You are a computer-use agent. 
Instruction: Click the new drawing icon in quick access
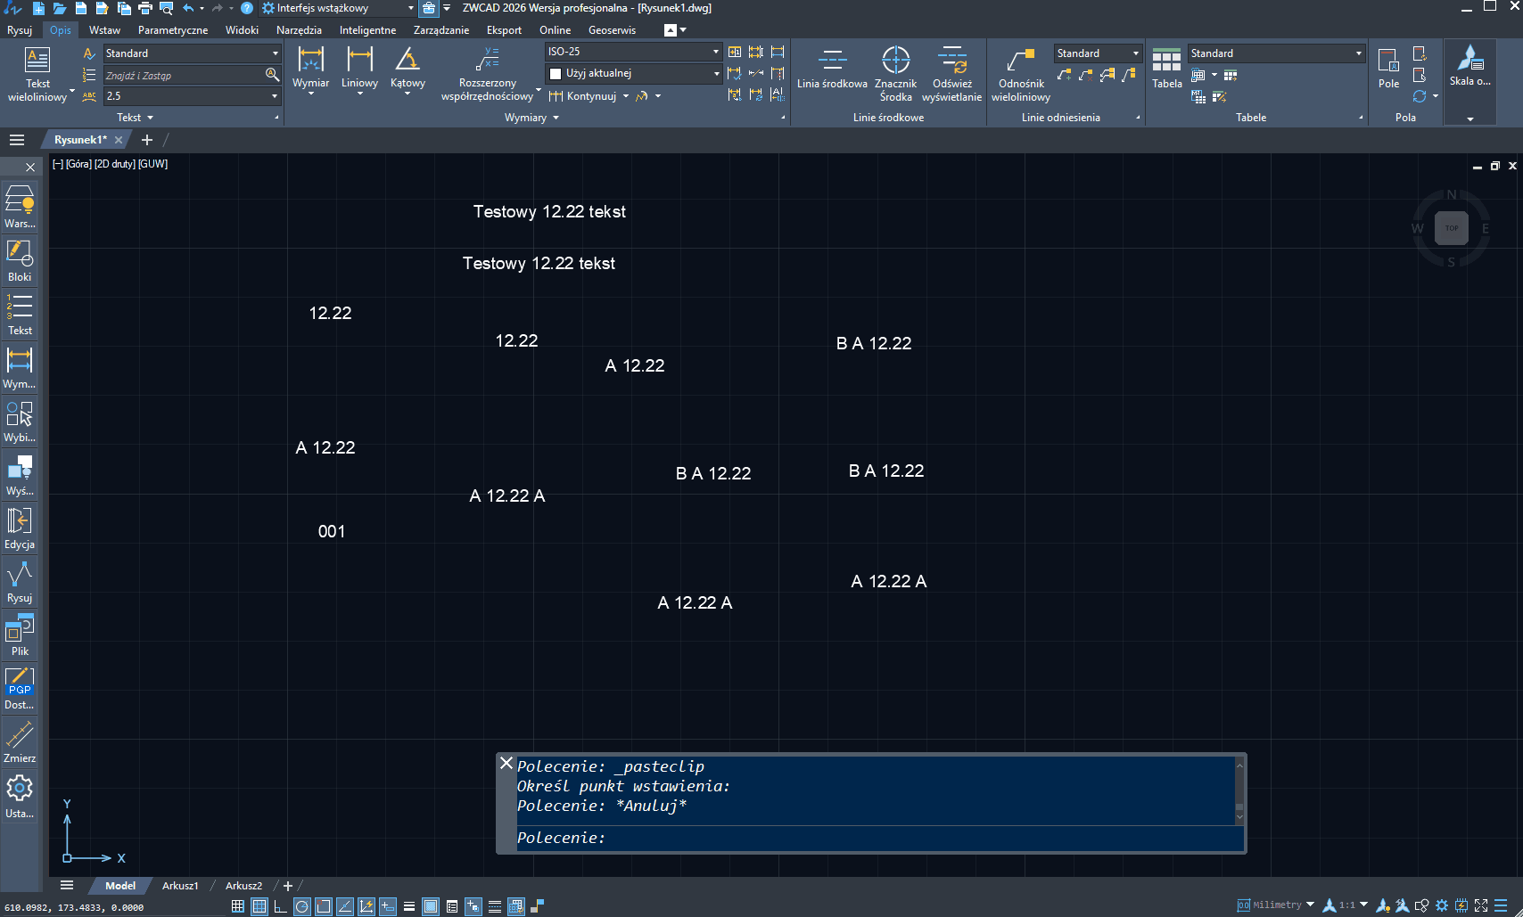pyautogui.click(x=38, y=8)
